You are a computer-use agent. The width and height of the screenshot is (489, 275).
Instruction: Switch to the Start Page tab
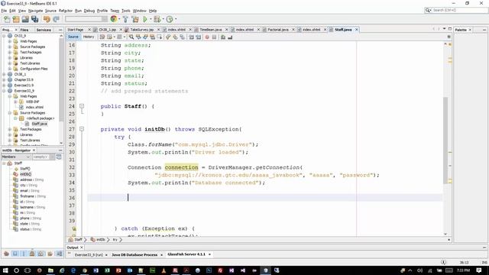pos(76,30)
